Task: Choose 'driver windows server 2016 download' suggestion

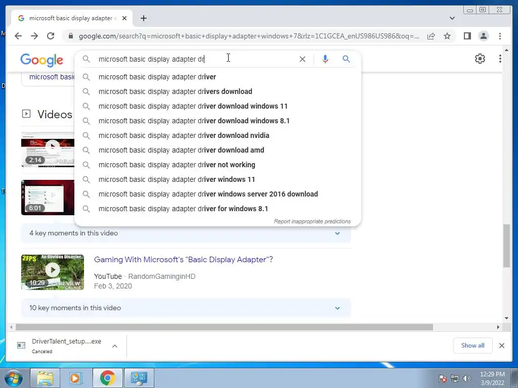Action: [x=218, y=194]
